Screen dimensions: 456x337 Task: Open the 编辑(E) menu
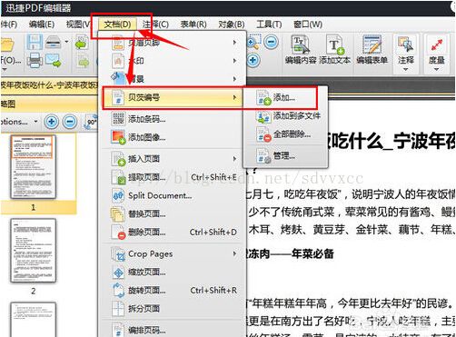42,25
